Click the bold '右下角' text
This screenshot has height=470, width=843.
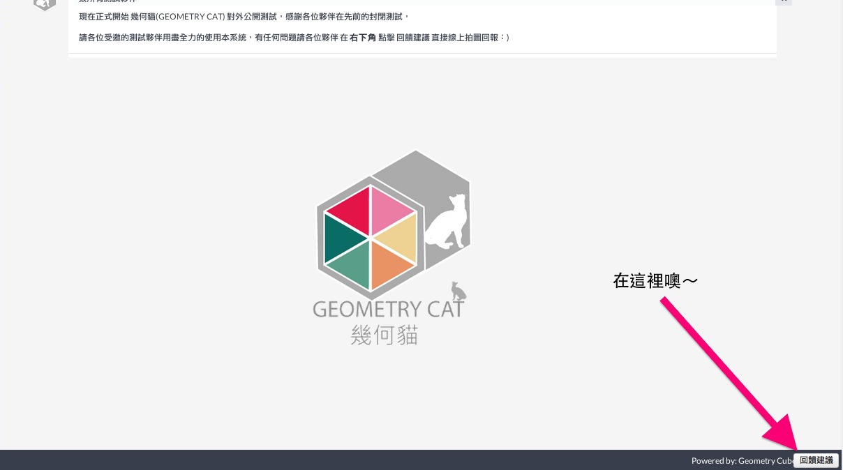pyautogui.click(x=363, y=38)
